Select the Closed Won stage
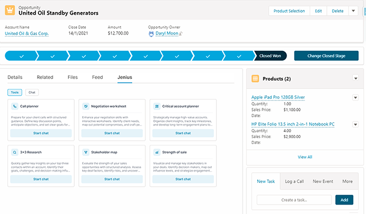This screenshot has height=214, width=366. click(270, 56)
